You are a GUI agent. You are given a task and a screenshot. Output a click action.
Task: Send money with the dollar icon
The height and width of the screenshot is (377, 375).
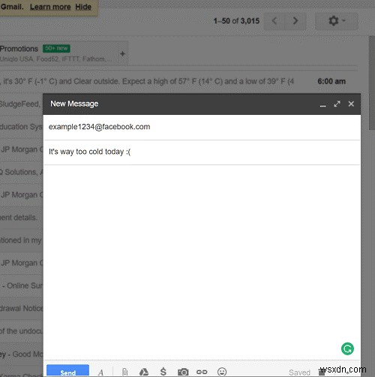[x=163, y=372]
